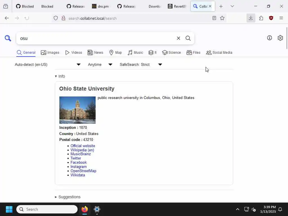The width and height of the screenshot is (288, 216).
Task: Expand the Suggestions section
Action: [x=67, y=197]
